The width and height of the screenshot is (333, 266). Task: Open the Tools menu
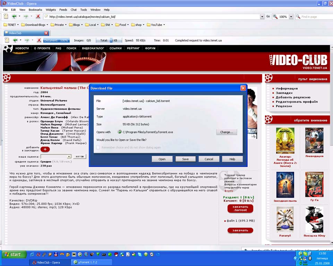click(84, 10)
